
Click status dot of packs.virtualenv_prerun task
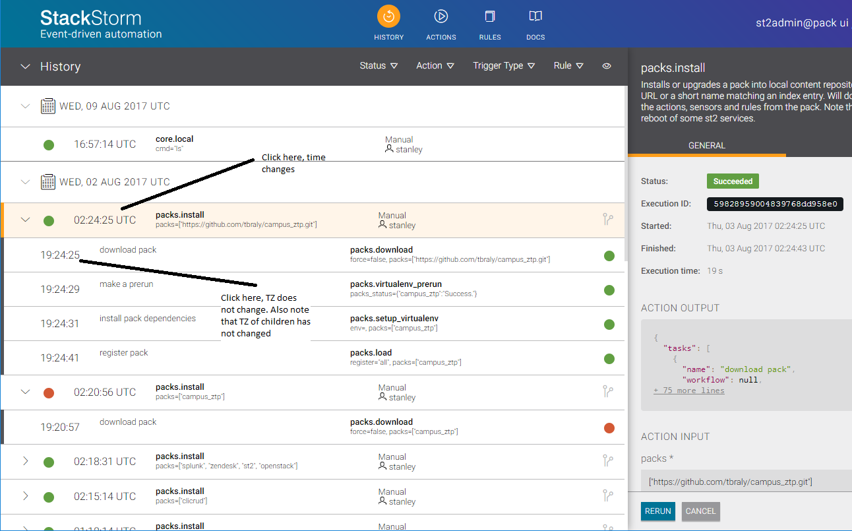pyautogui.click(x=609, y=290)
